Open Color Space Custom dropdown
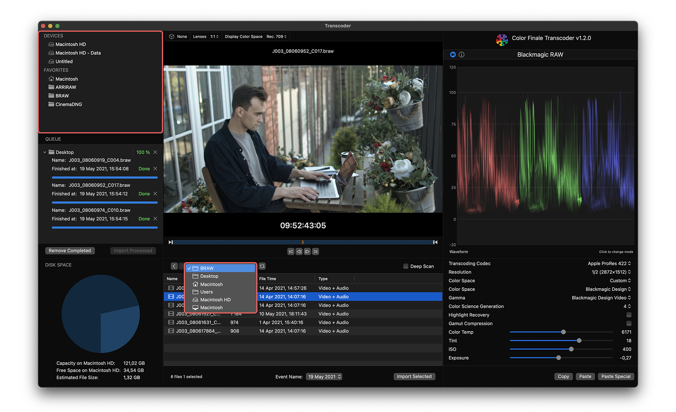The width and height of the screenshot is (676, 412). [620, 281]
